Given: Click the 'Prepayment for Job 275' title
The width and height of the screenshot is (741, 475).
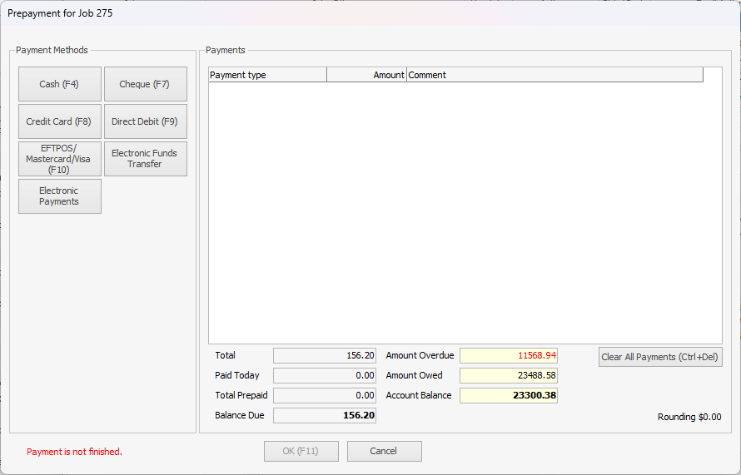Looking at the screenshot, I should pyautogui.click(x=60, y=13).
